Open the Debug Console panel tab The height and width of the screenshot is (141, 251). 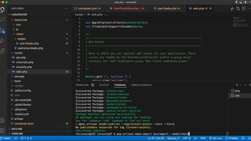141,85
